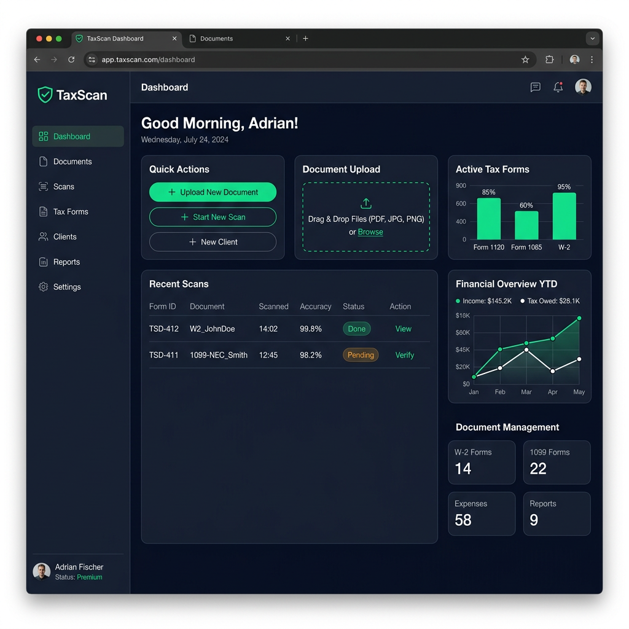View site information icon in address bar
The image size is (629, 629).
tap(92, 60)
